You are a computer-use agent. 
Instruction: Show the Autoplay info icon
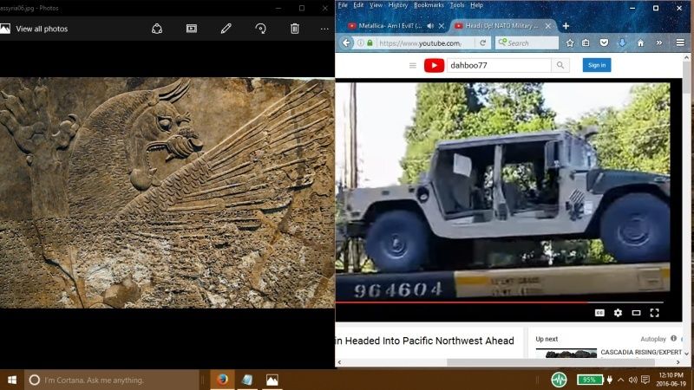pyautogui.click(x=673, y=338)
